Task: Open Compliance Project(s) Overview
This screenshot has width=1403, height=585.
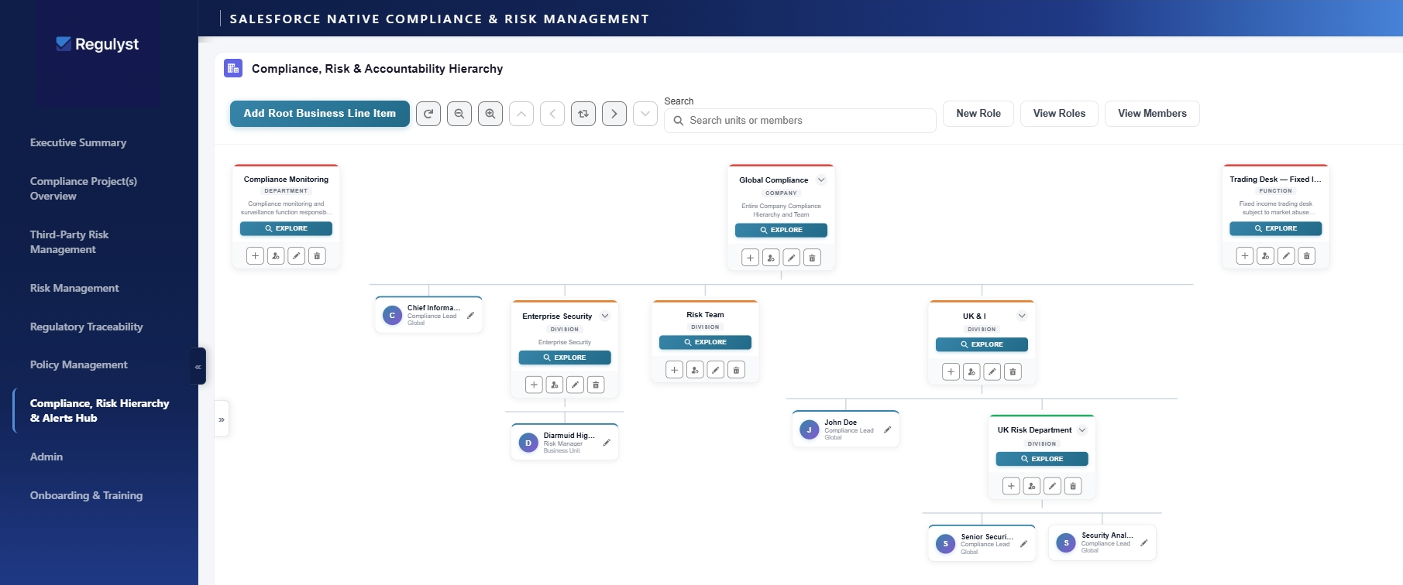Action: [x=84, y=189]
